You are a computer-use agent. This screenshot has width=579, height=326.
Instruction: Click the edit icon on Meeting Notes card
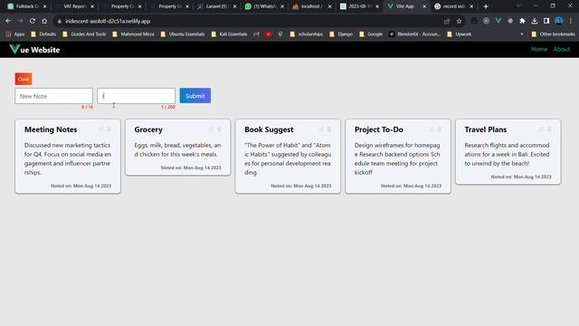click(x=101, y=129)
